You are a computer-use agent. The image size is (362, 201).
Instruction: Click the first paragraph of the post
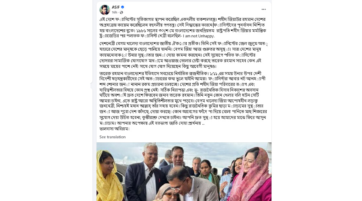[183, 27]
